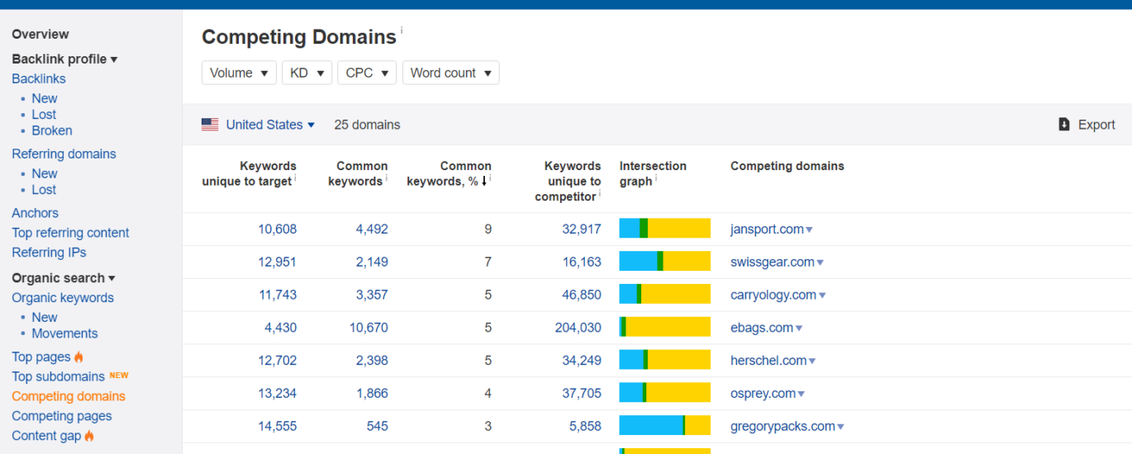The image size is (1132, 454).
Task: Open Lost under Backlinks
Action: click(x=44, y=115)
